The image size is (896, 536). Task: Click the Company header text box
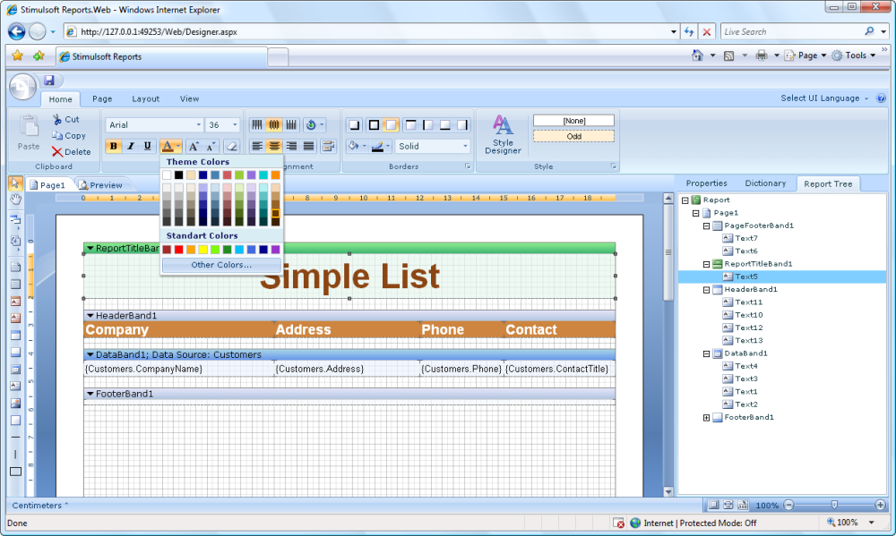click(x=179, y=329)
